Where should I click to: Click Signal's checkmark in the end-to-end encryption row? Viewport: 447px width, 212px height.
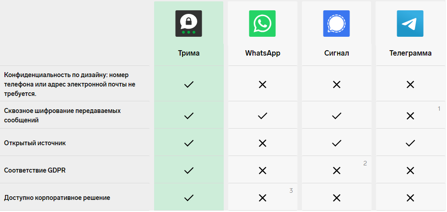(336, 116)
